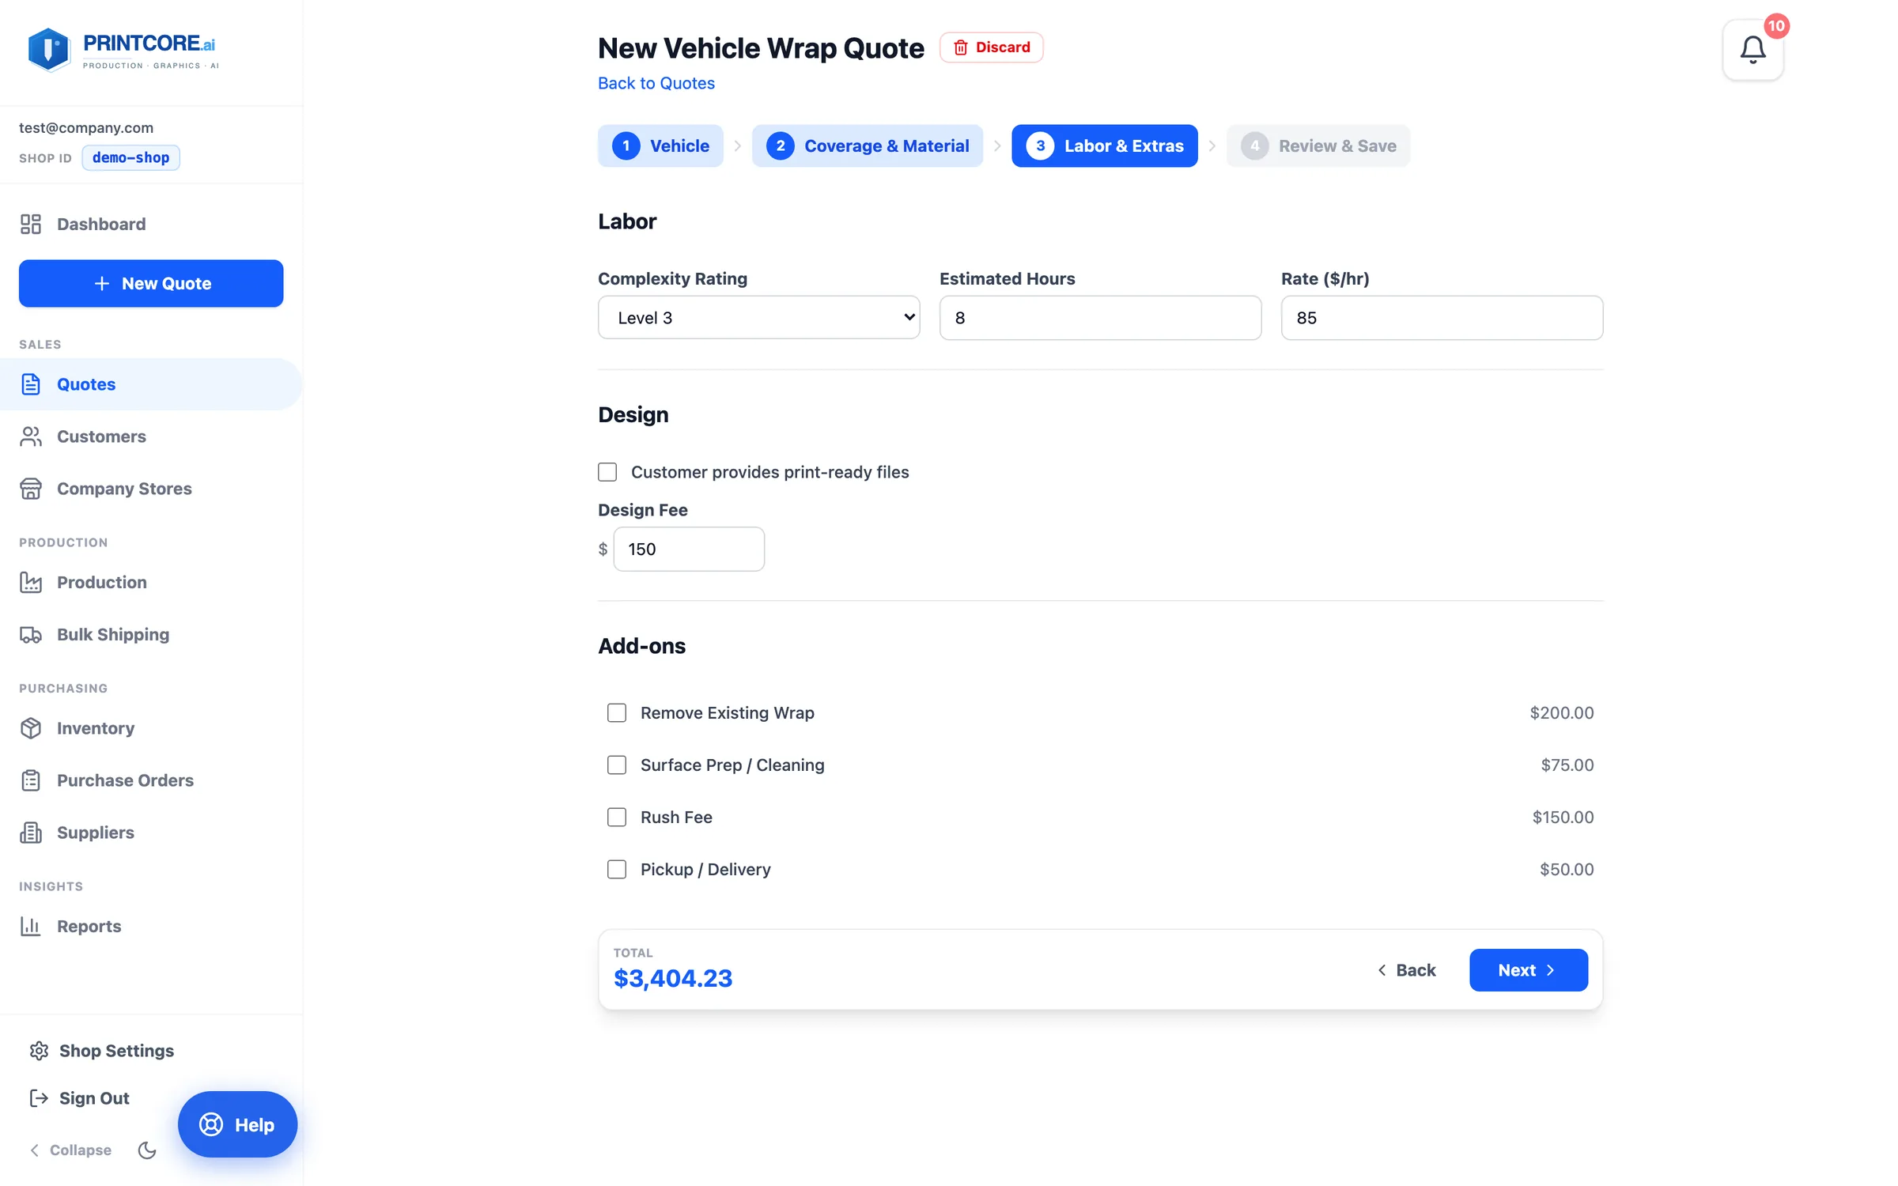Viewport: 1898px width, 1186px height.
Task: Focus the Estimated Hours field
Action: 1100,318
